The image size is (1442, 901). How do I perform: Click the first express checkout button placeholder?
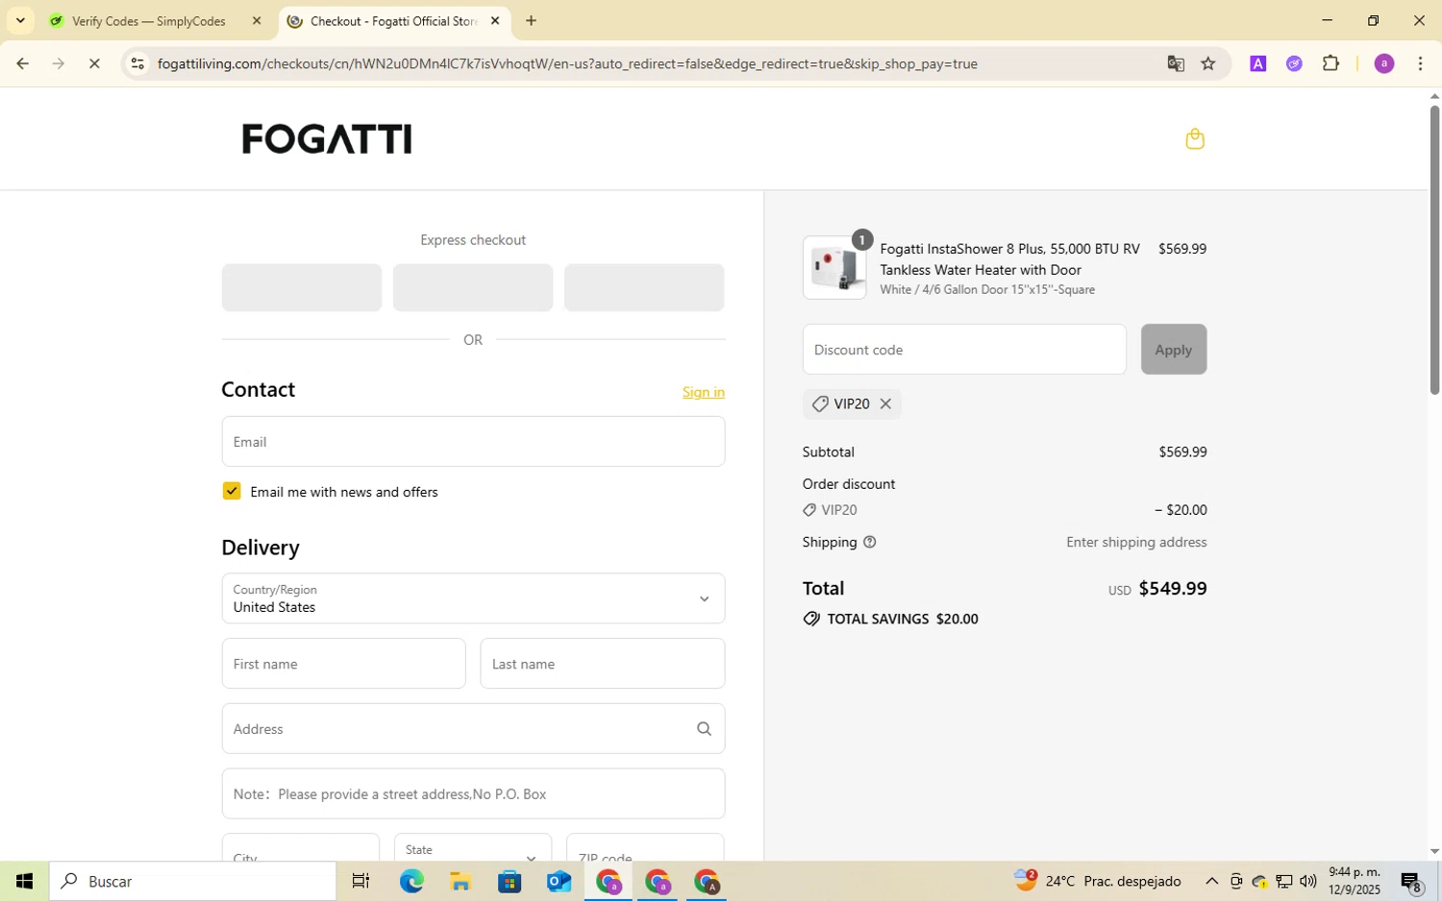coord(302,288)
